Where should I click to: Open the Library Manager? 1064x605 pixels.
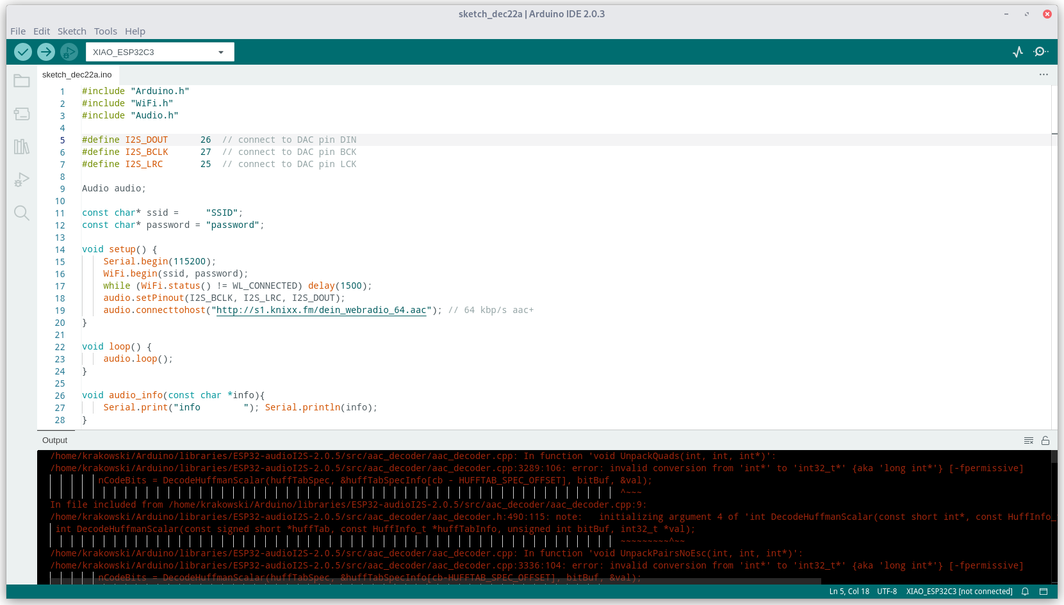[x=21, y=147]
